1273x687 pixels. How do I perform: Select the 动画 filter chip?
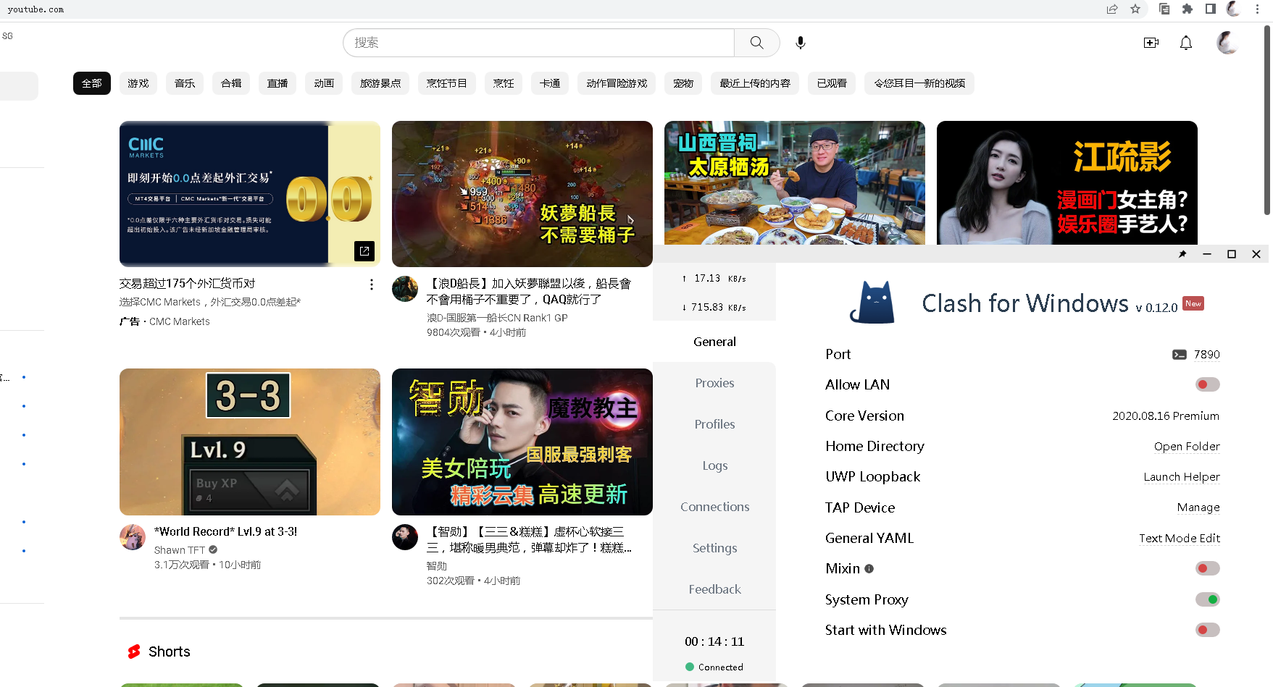click(x=324, y=83)
